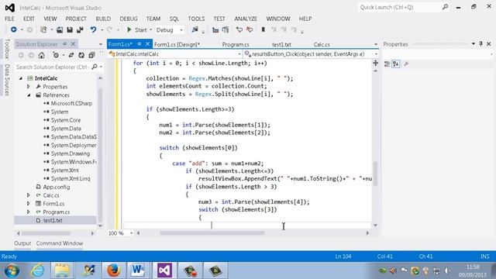Expand the Form1.cs tree node
The image size is (496, 279).
point(28,203)
